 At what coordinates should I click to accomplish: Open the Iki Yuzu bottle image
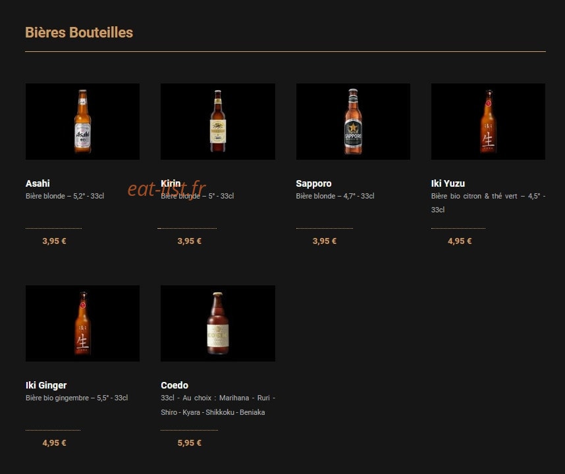[488, 122]
